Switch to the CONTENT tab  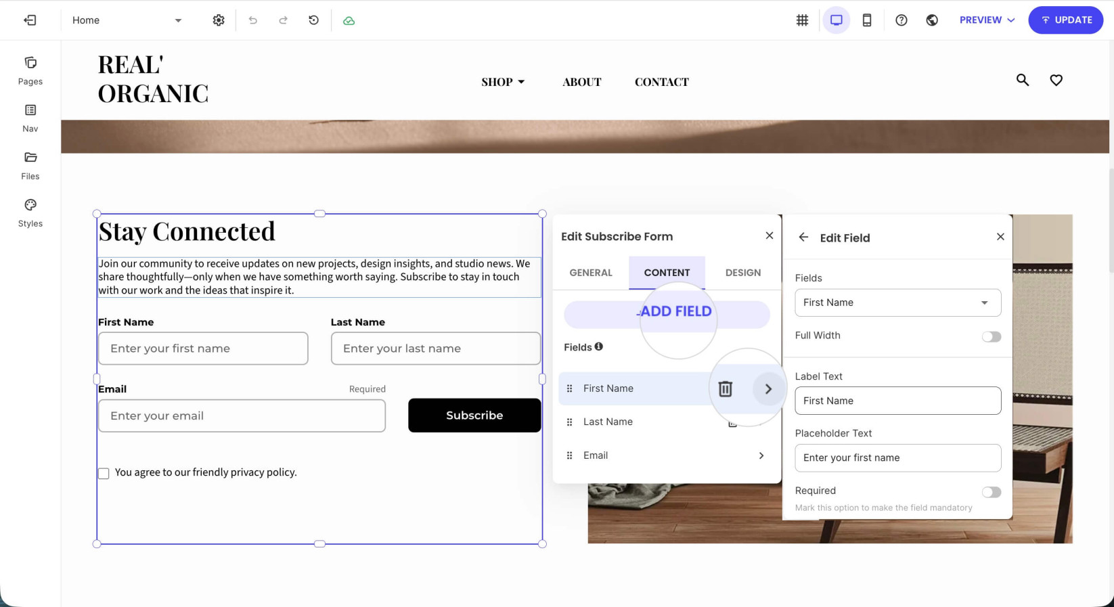click(667, 273)
